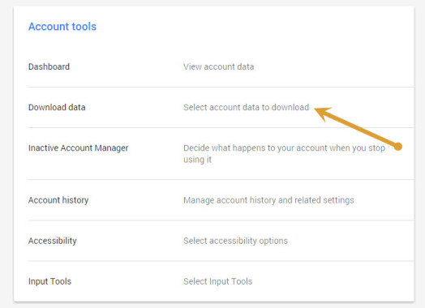
Task: Click 'Select account data to download' text
Action: click(x=246, y=107)
